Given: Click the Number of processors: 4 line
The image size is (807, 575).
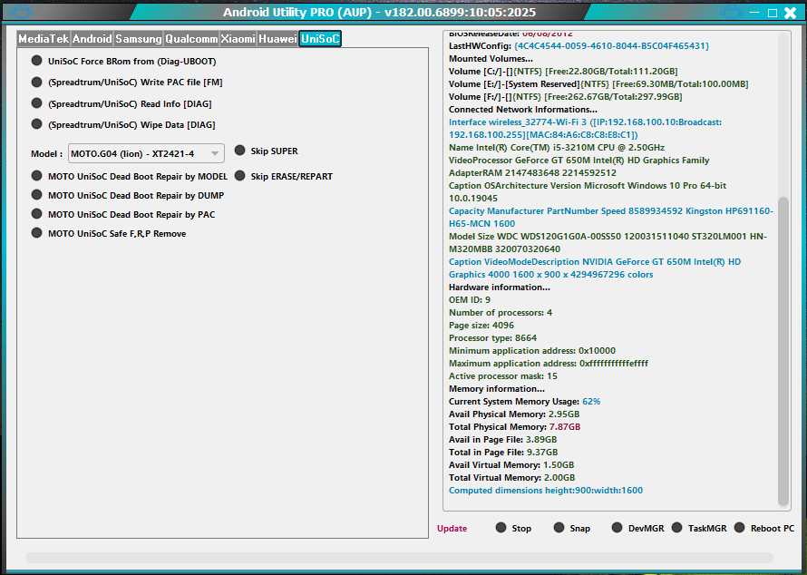Looking at the screenshot, I should (x=501, y=313).
